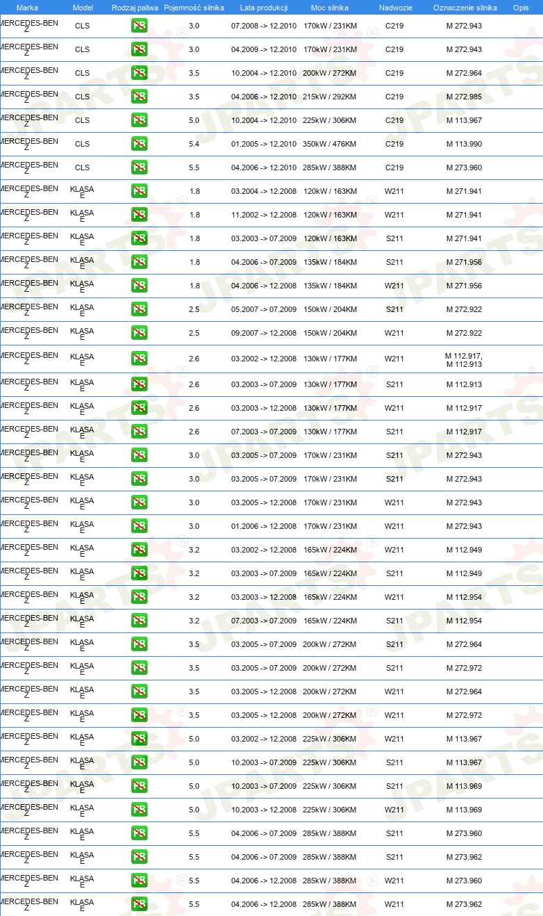
Task: Click production dates 03.2002 -> 12.2008 in 5.0 row
Action: tap(264, 739)
